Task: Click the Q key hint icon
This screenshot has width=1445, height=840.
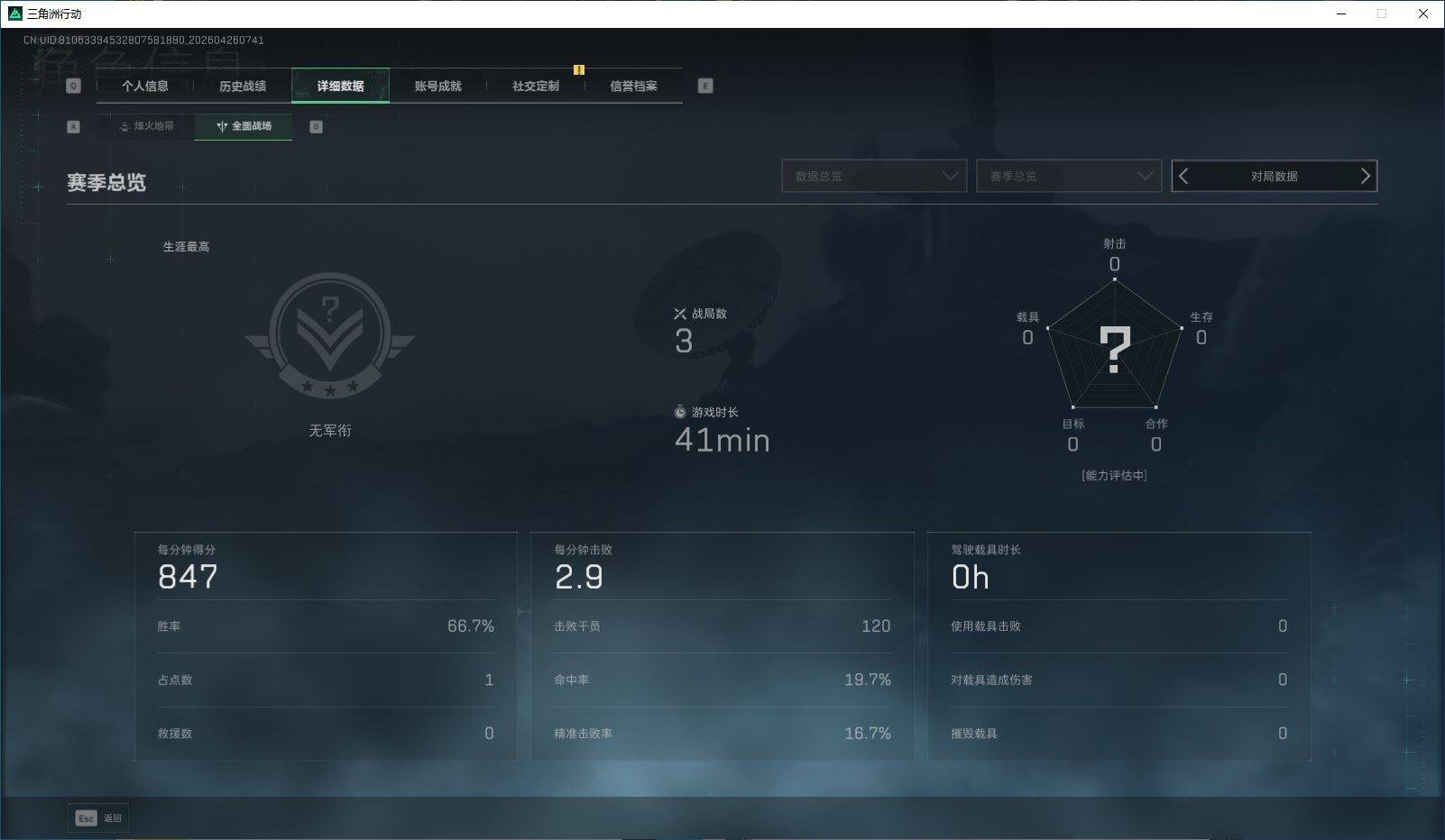Action: click(x=74, y=86)
